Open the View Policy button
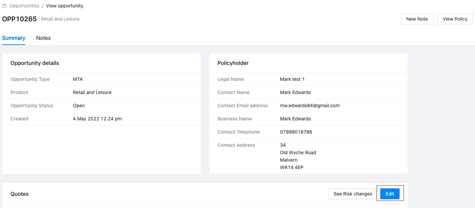Image resolution: width=475 pixels, height=208 pixels. coord(455,19)
